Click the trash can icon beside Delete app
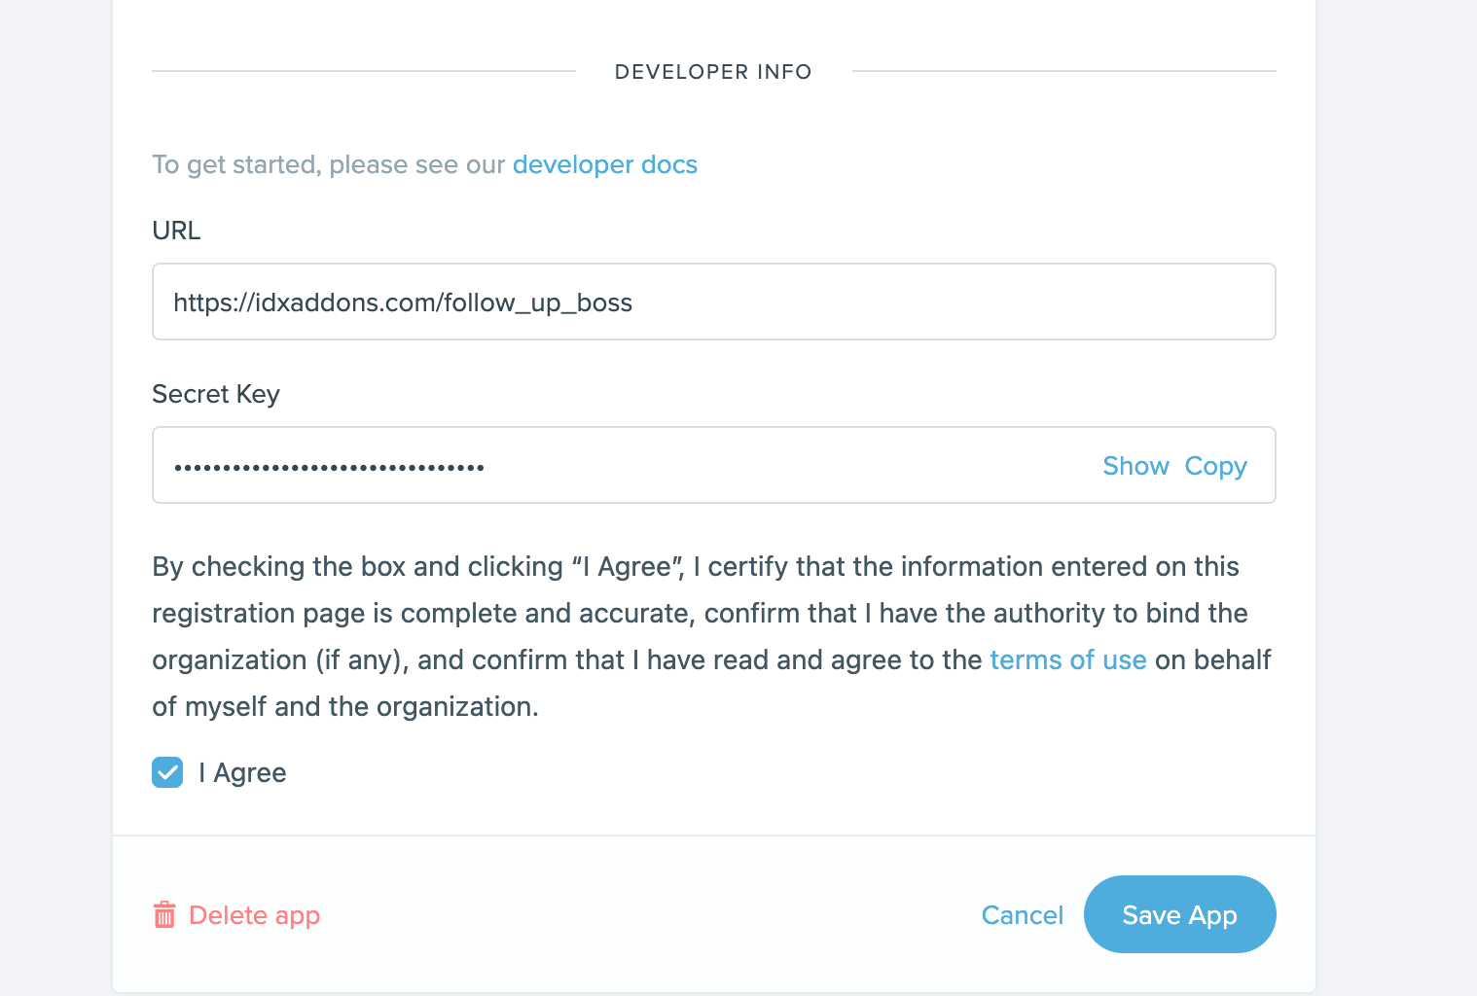The width and height of the screenshot is (1477, 996). tap(164, 915)
